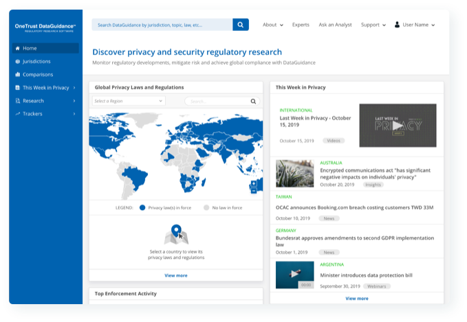Click the September 30, 2019 date
Viewport: 467px width, 322px height.
(340, 286)
